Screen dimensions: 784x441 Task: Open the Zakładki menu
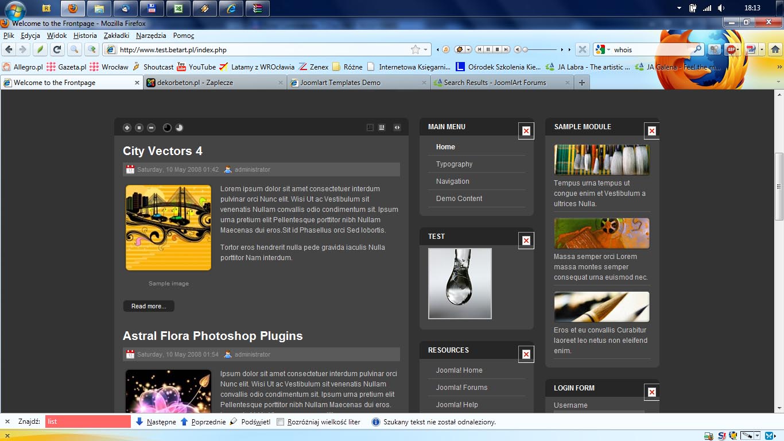click(x=117, y=35)
